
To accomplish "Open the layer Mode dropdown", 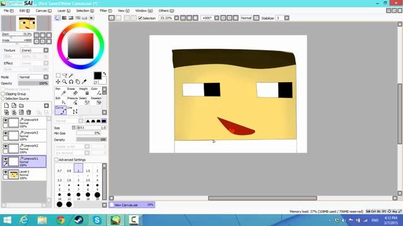I will click(46, 77).
